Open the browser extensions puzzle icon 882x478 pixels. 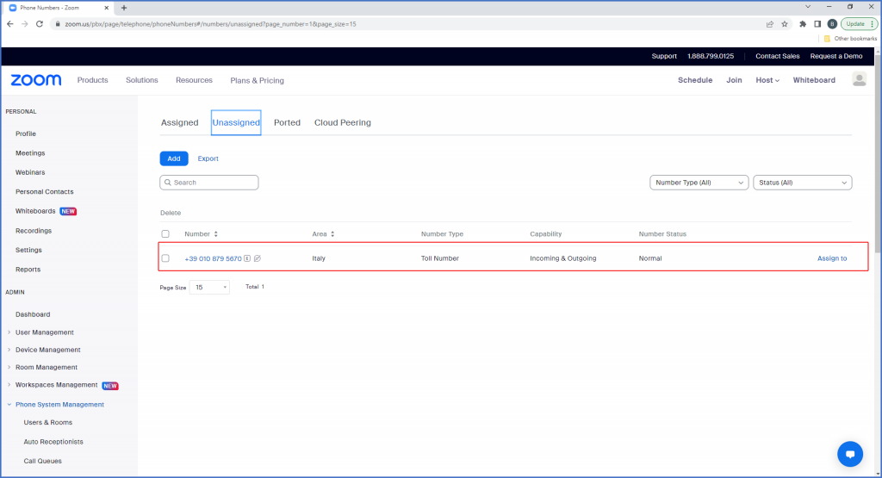[x=803, y=24]
